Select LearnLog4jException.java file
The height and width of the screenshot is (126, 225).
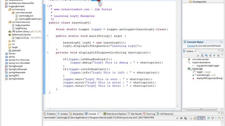click(x=30, y=19)
